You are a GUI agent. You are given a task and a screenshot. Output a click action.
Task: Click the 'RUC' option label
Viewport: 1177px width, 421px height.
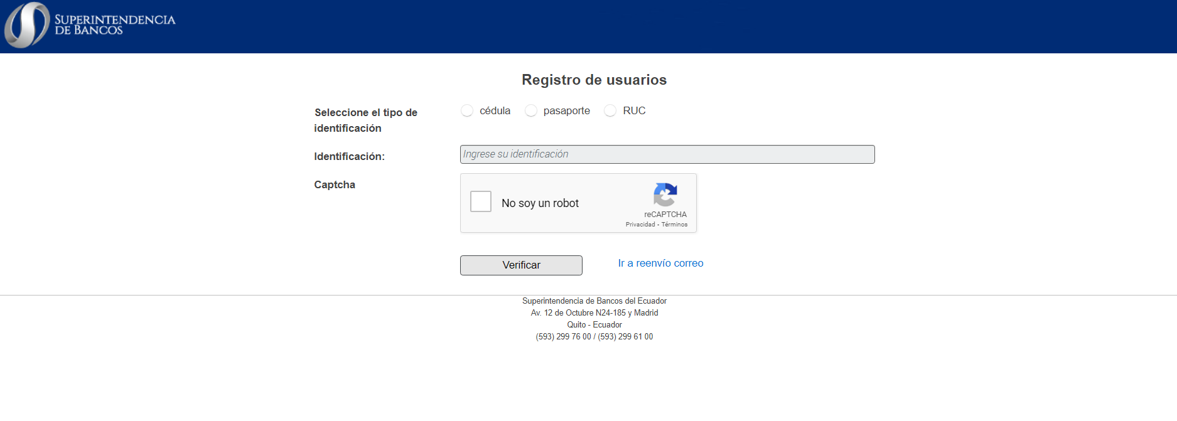634,110
